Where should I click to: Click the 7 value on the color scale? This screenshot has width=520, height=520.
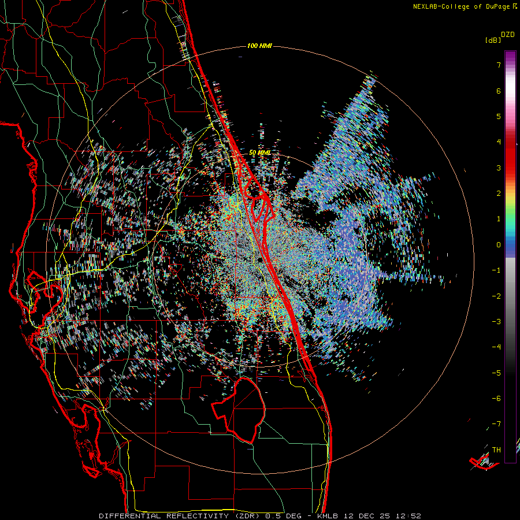coord(499,65)
